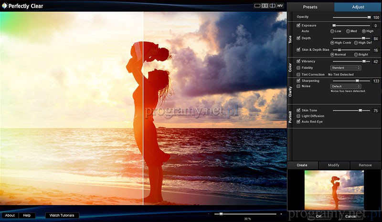This screenshot has height=222, width=382.
Task: Enable the Noise checkbox
Action: (298, 86)
